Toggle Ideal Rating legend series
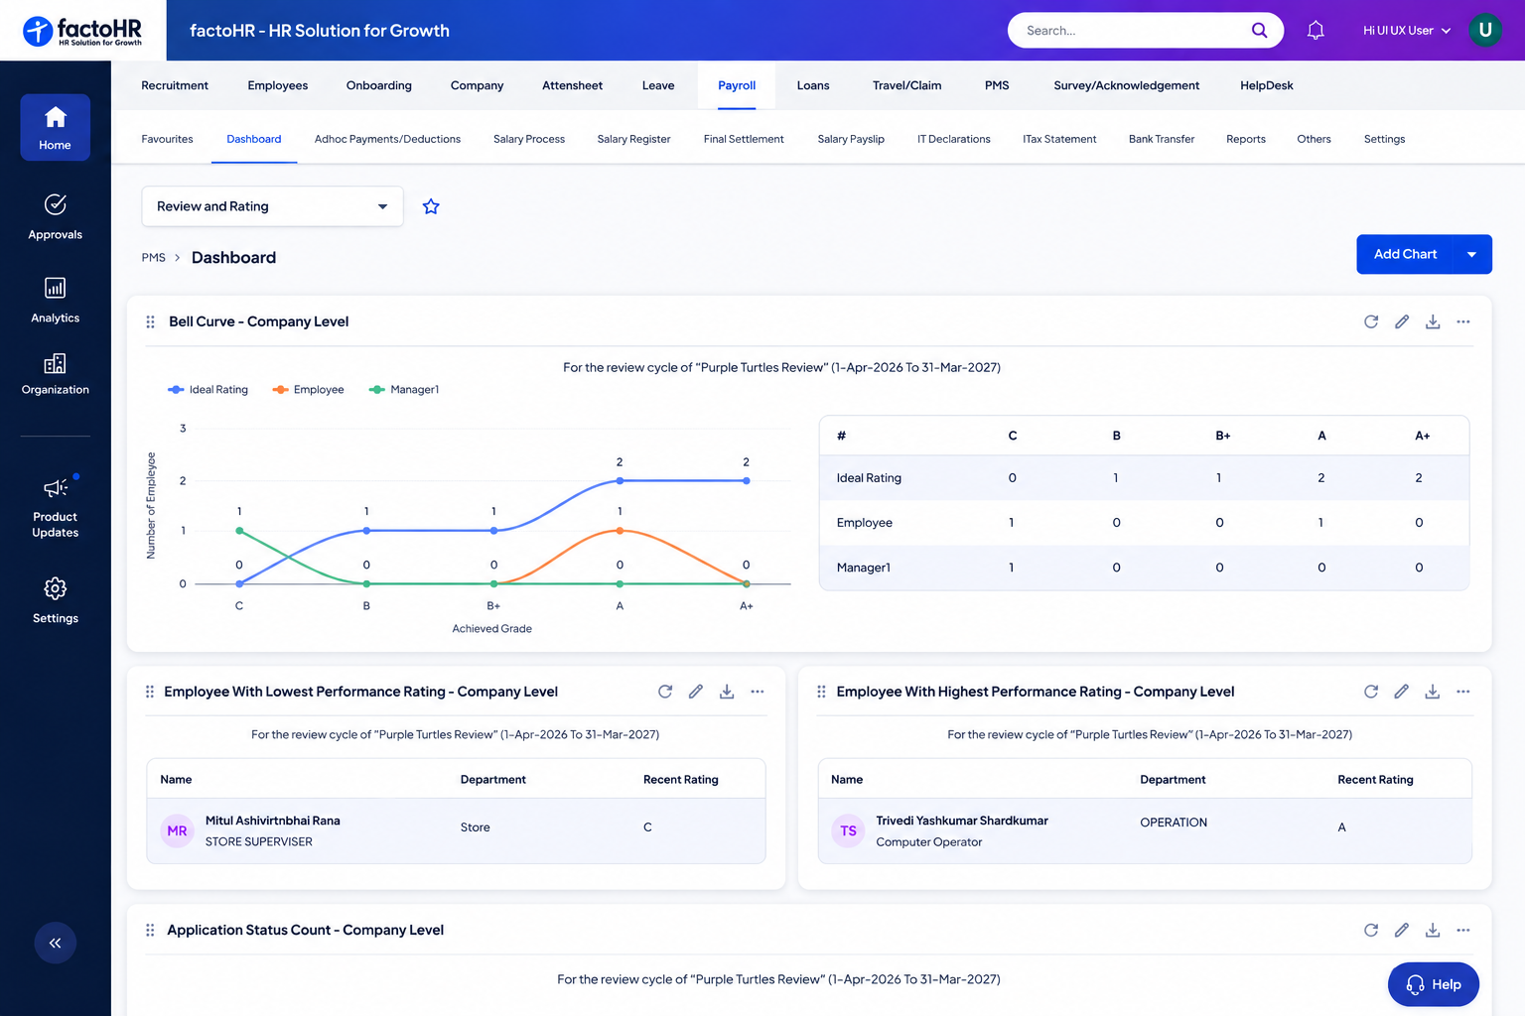The width and height of the screenshot is (1525, 1016). pyautogui.click(x=208, y=390)
